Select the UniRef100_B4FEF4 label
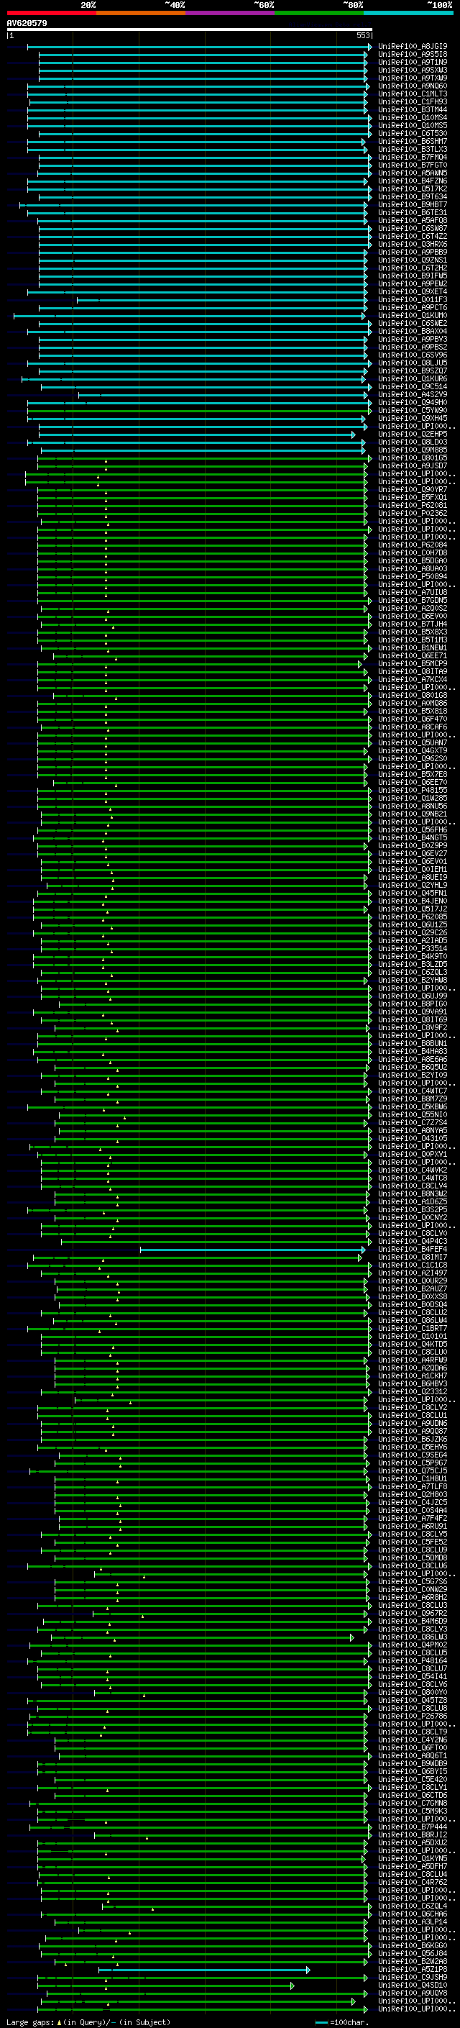The width and height of the screenshot is (460, 2028). (413, 1250)
